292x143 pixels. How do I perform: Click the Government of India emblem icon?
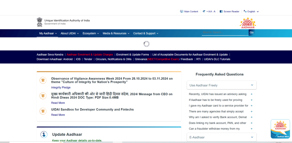click(39, 22)
